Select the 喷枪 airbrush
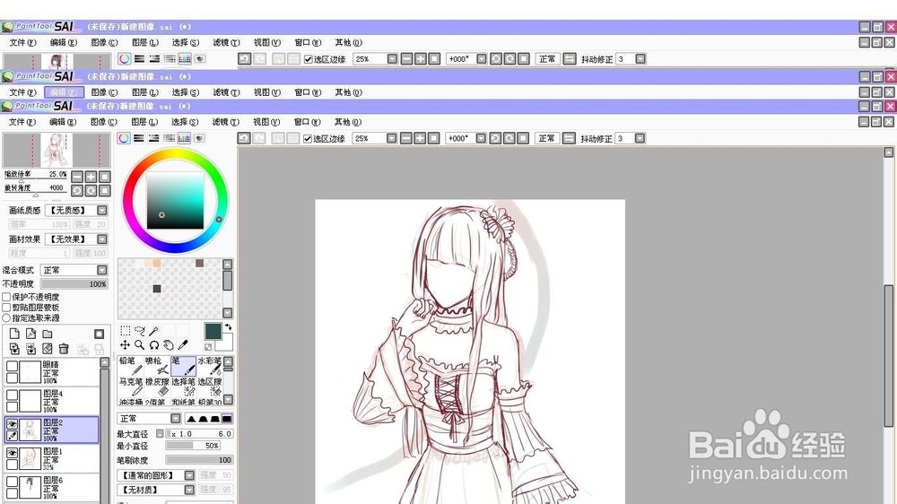Image resolution: width=897 pixels, height=504 pixels. click(157, 366)
